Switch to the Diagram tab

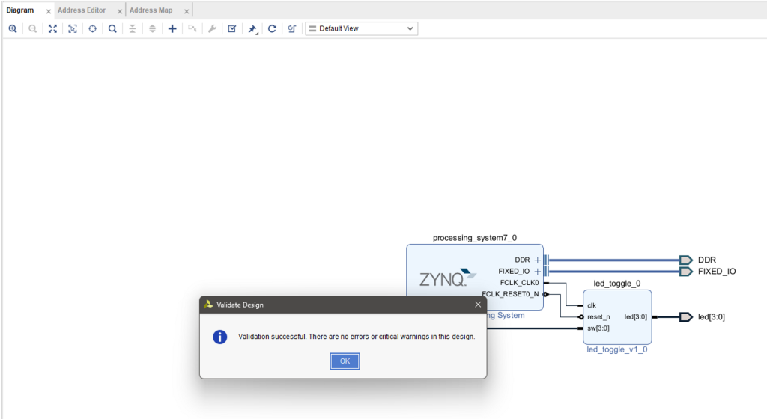point(20,10)
